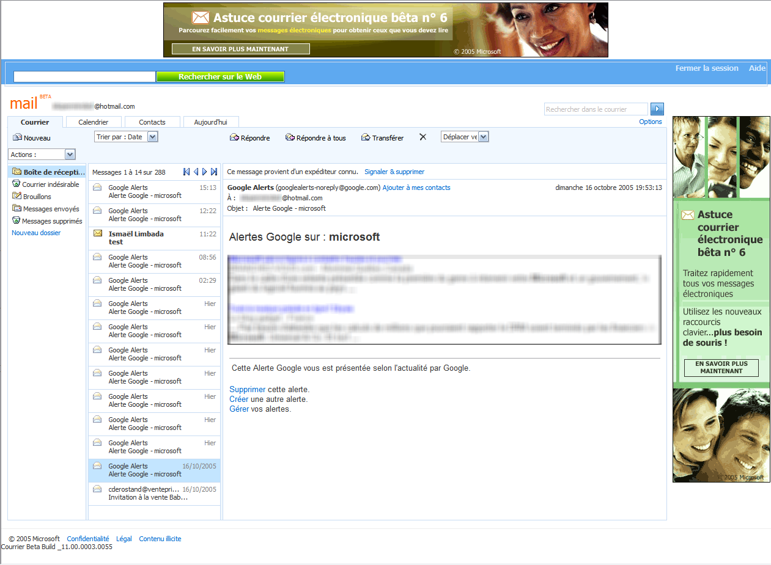The width and height of the screenshot is (771, 565).
Task: Click the Créer une autre alerte link
Action: point(239,399)
